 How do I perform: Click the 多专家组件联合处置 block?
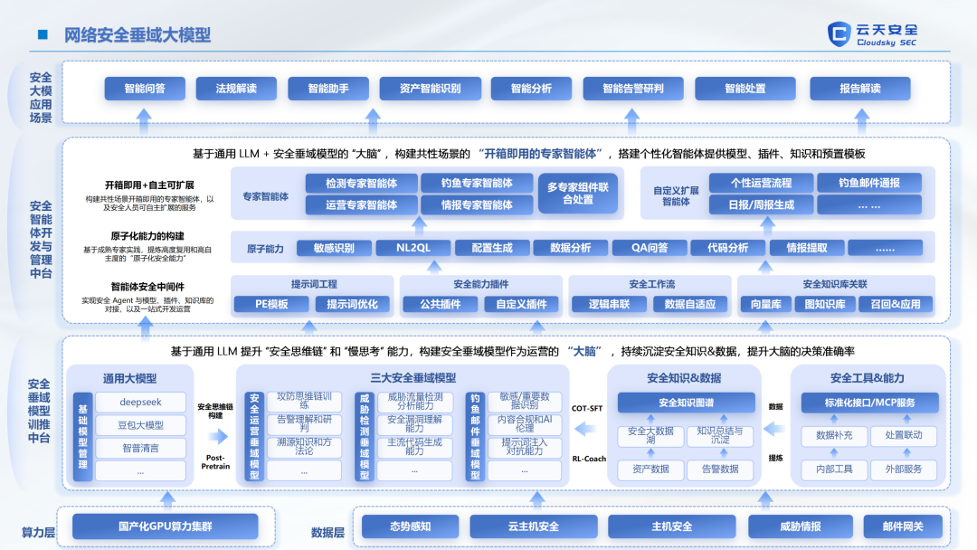[577, 193]
